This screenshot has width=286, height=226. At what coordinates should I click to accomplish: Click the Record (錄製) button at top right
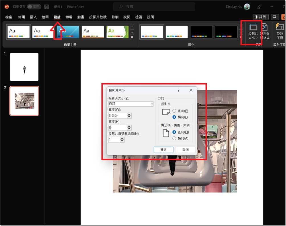[x=260, y=17]
